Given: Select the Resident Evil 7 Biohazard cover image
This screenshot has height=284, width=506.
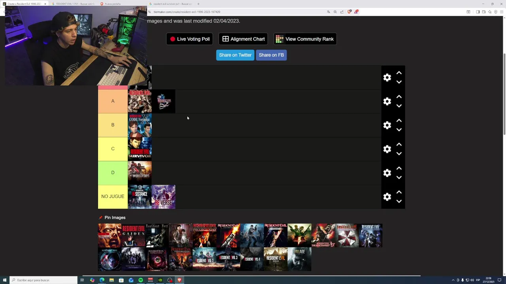Looking at the screenshot, I should tap(276, 259).
